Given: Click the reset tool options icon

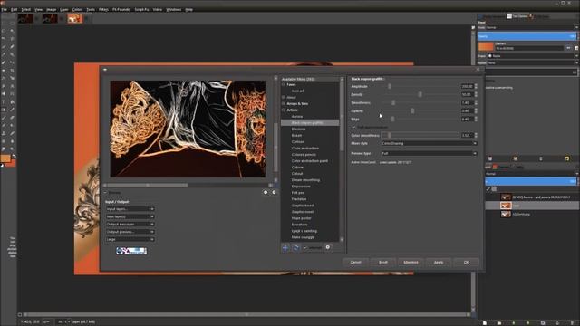Looking at the screenshot, I should [566, 158].
